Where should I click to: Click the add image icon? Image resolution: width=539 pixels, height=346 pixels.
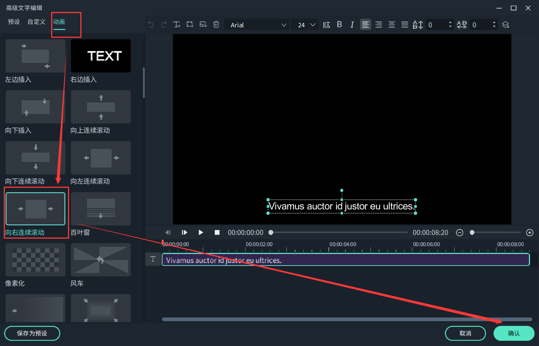coord(203,25)
